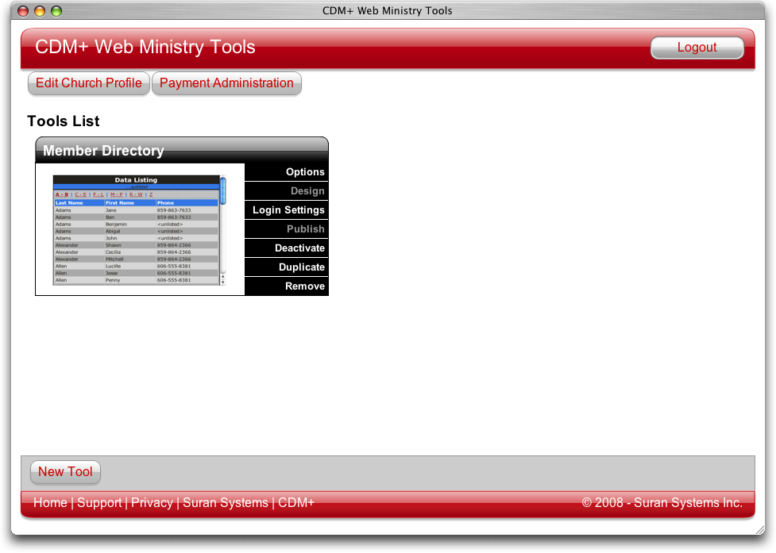Remove the Member Directory tool
Image resolution: width=776 pixels, height=553 pixels.
point(304,286)
